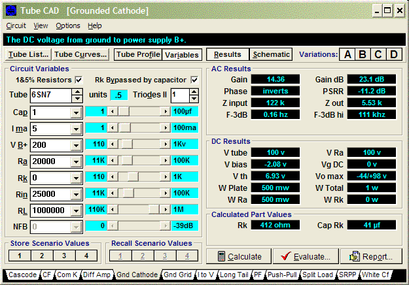Switch to the White Cf tab

tap(376, 275)
